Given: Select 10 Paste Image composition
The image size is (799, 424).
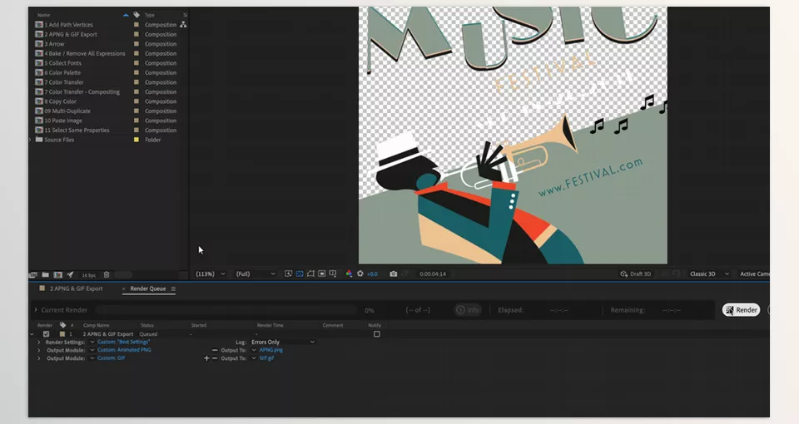Looking at the screenshot, I should point(63,121).
